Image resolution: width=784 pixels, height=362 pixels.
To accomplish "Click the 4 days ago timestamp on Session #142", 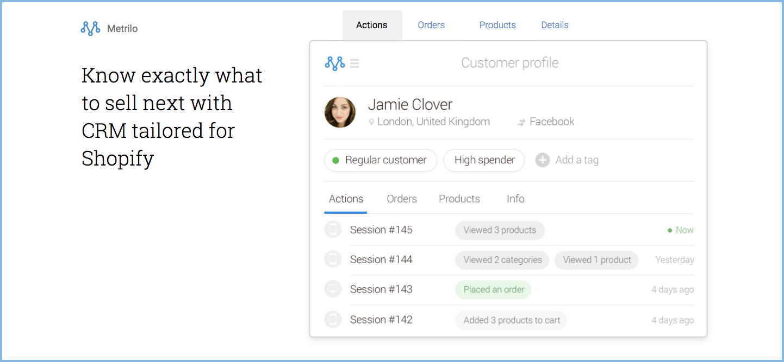I will tap(673, 320).
